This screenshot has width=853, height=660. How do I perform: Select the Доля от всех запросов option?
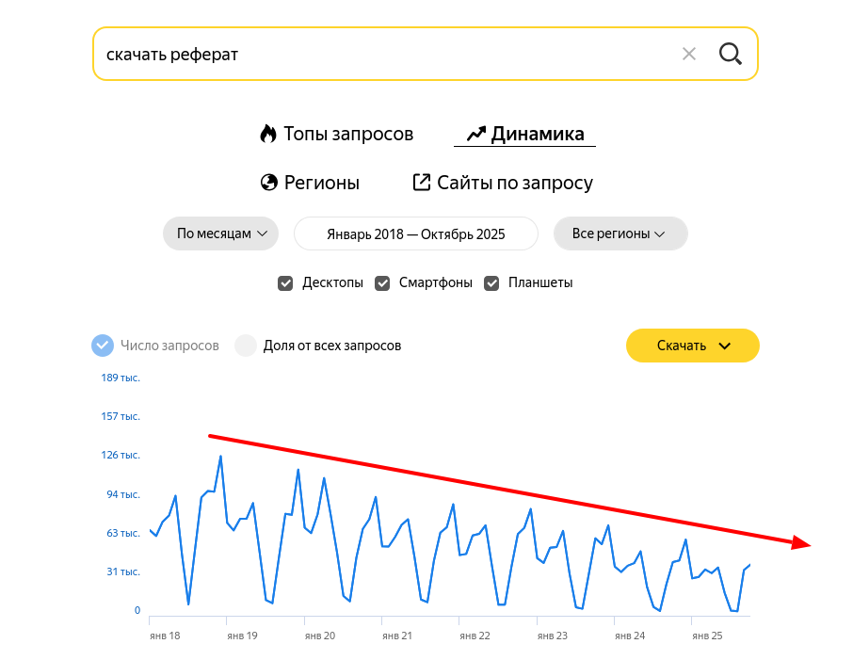(x=246, y=346)
